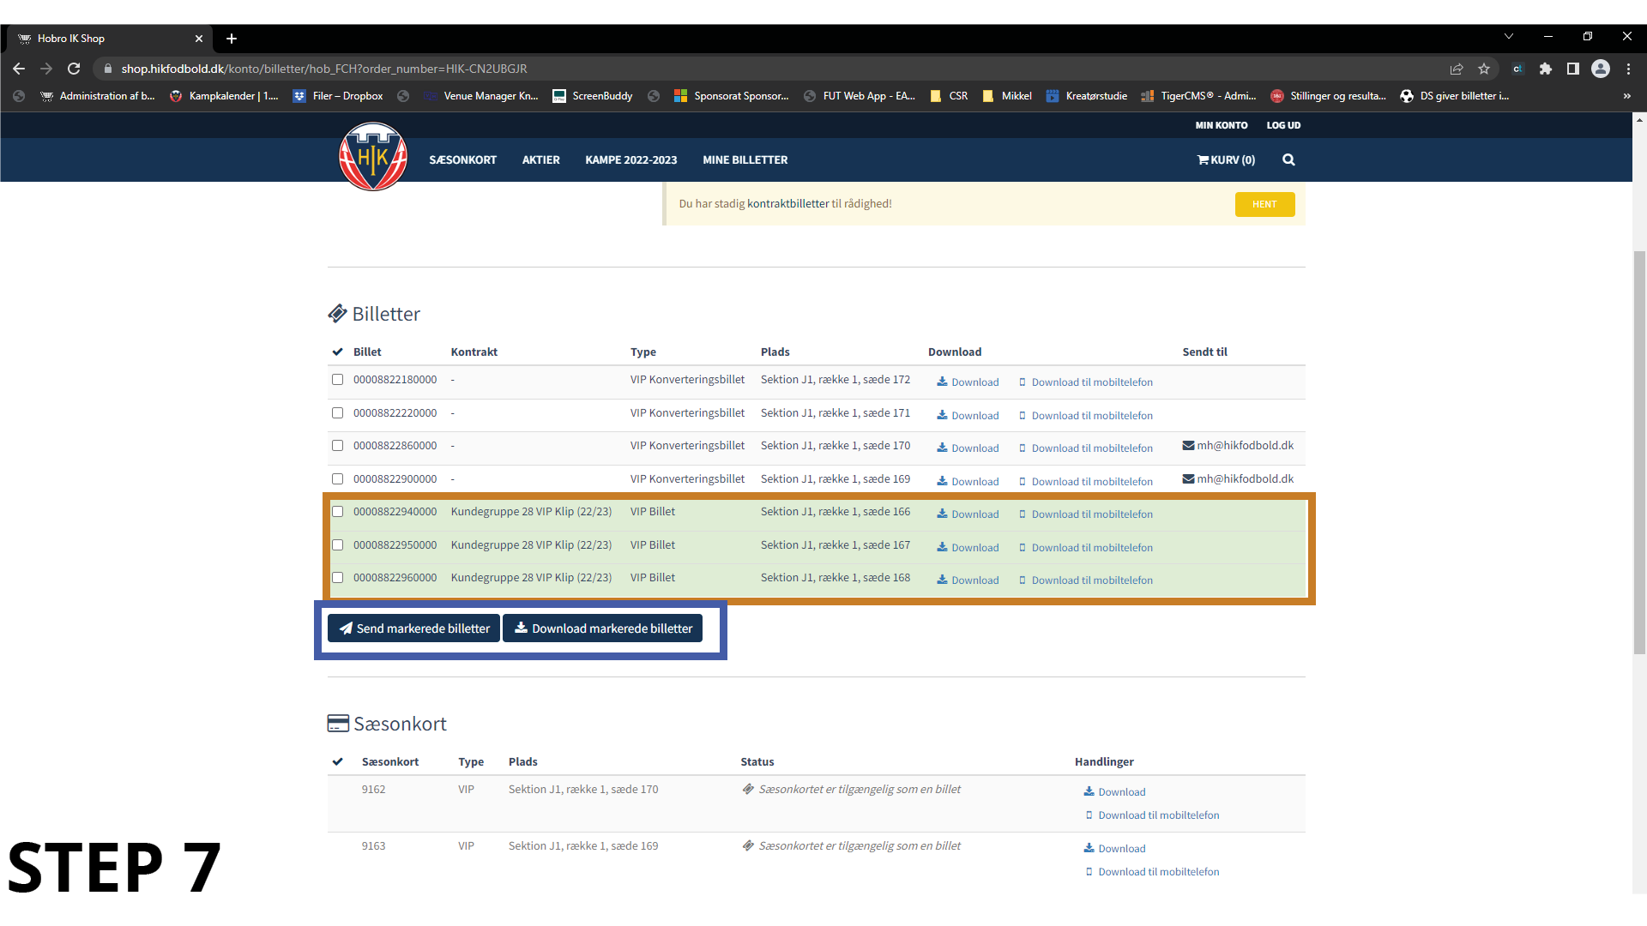The image size is (1647, 926).
Task: Click the yellow HENT button
Action: pos(1264,204)
